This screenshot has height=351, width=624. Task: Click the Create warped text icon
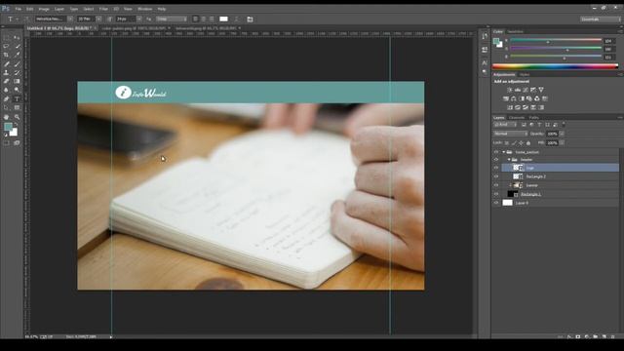(x=236, y=19)
